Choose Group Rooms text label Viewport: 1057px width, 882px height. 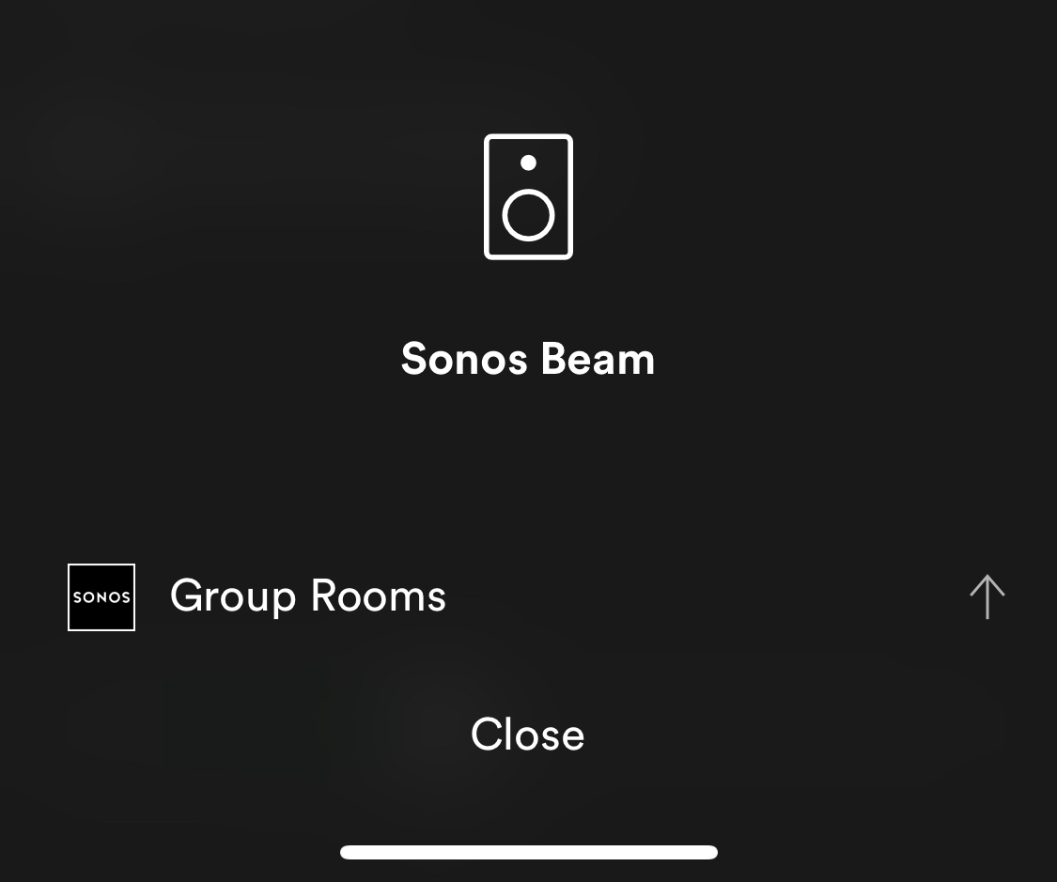coord(308,597)
